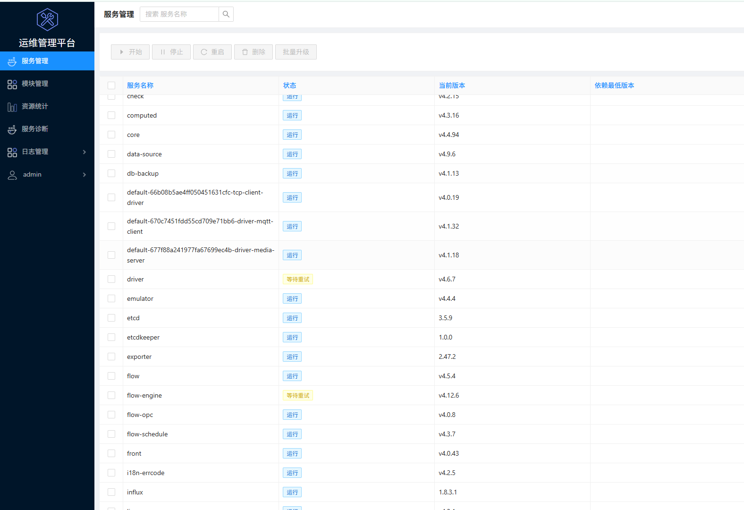The image size is (744, 510).
Task: Click the i18n-errcode service name
Action: point(146,473)
